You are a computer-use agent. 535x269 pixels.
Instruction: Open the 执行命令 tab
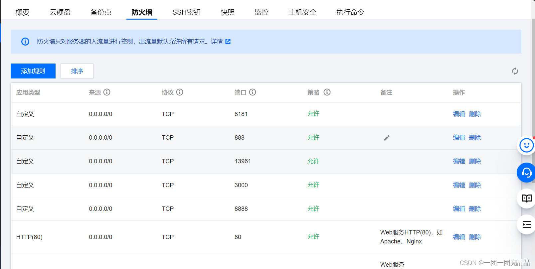[x=350, y=12]
